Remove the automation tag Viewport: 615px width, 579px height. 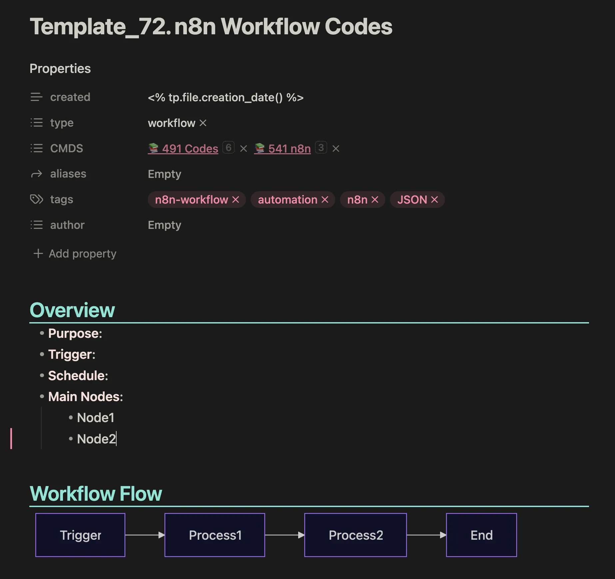[x=325, y=200]
